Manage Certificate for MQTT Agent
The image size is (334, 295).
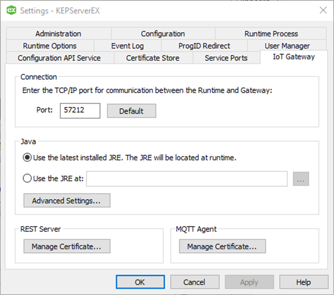coord(222,246)
